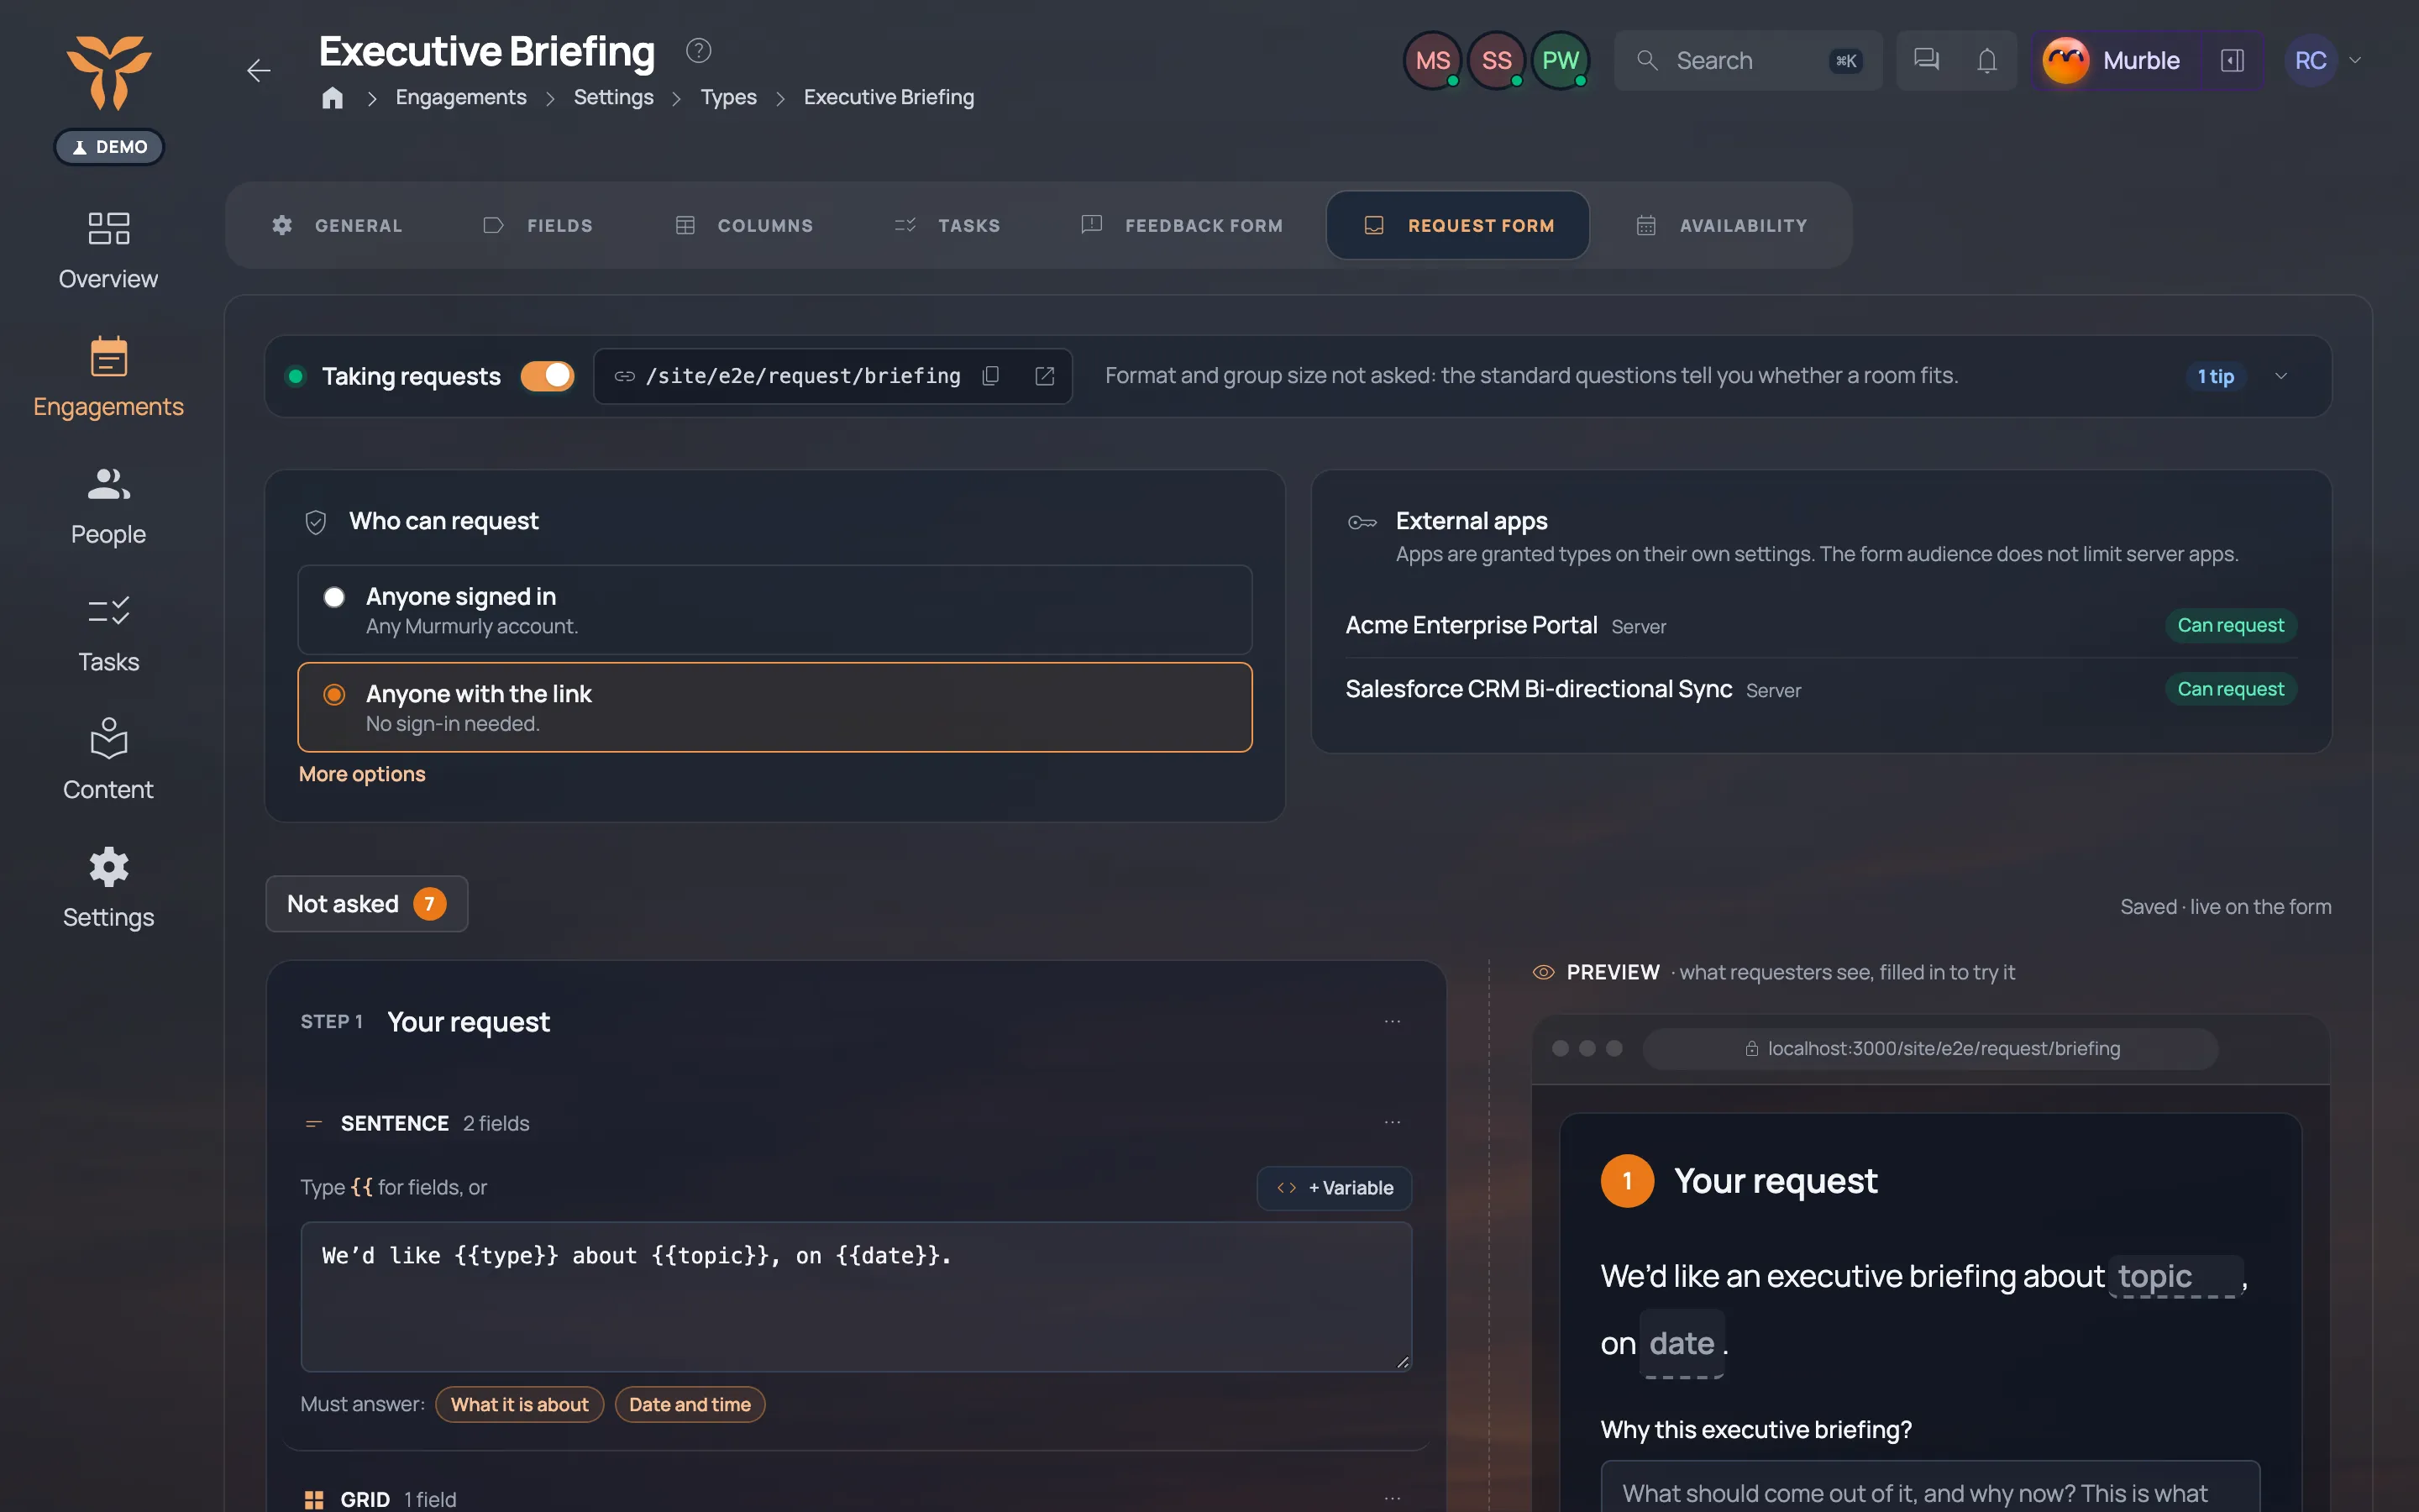2419x1512 pixels.
Task: Open Content in the sidebar
Action: coord(108,760)
